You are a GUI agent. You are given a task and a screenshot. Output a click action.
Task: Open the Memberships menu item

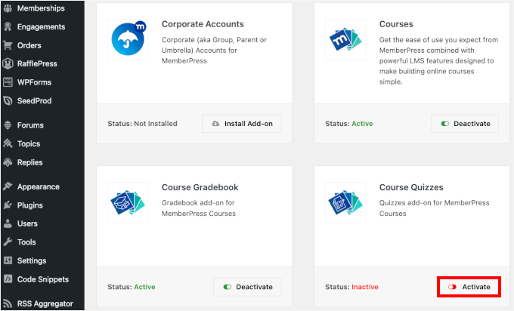(x=41, y=8)
